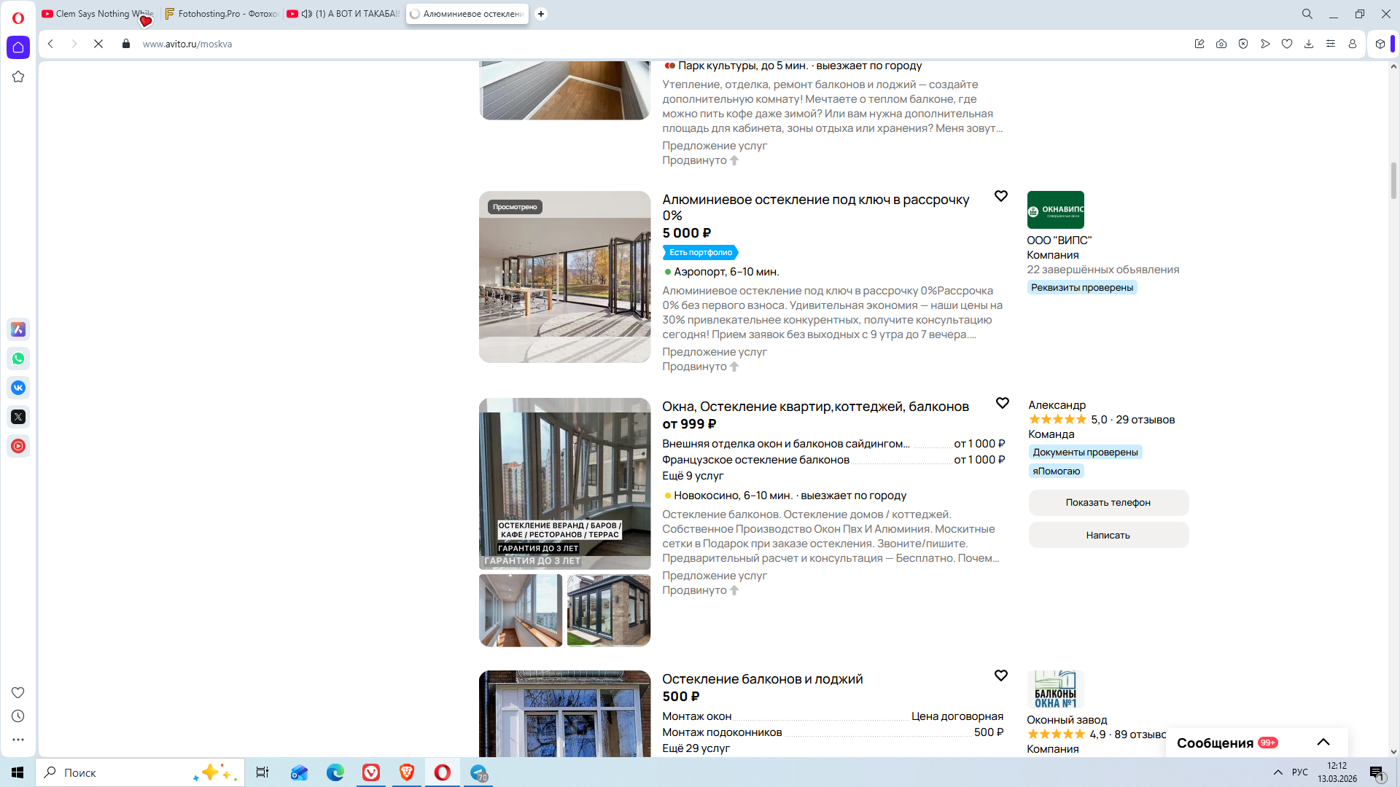This screenshot has height=787, width=1400.
Task: Toggle heart on Окна, Остекление квартир listing
Action: coord(1003,403)
